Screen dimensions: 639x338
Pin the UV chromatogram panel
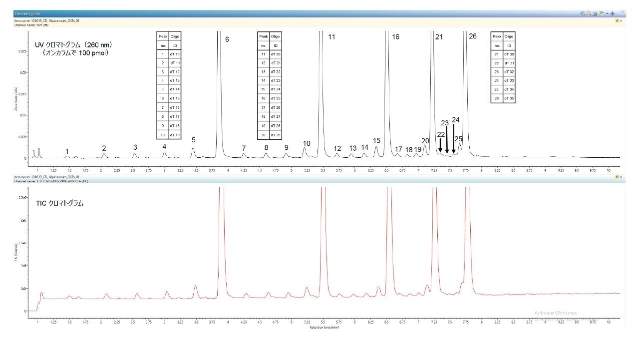coord(617,21)
